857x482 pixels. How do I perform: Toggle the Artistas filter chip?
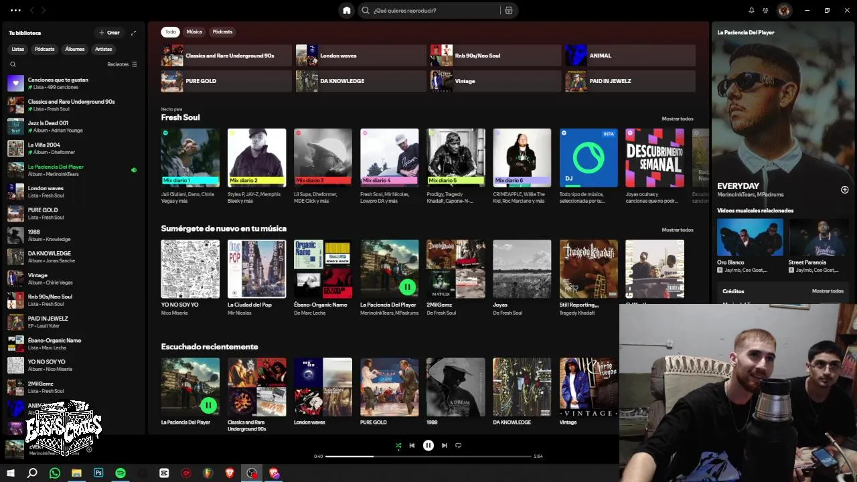pyautogui.click(x=104, y=49)
